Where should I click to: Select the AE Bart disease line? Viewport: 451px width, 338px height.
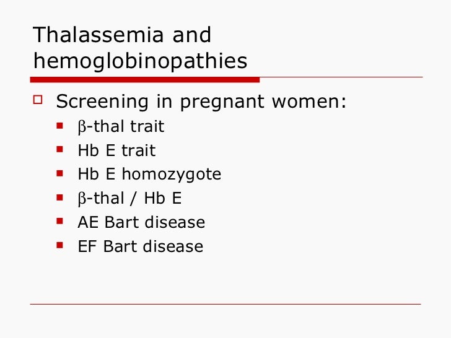click(141, 222)
